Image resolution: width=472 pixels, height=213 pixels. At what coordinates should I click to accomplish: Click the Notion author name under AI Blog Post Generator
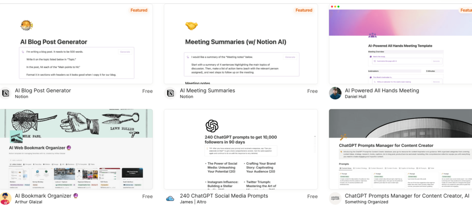pyautogui.click(x=22, y=96)
